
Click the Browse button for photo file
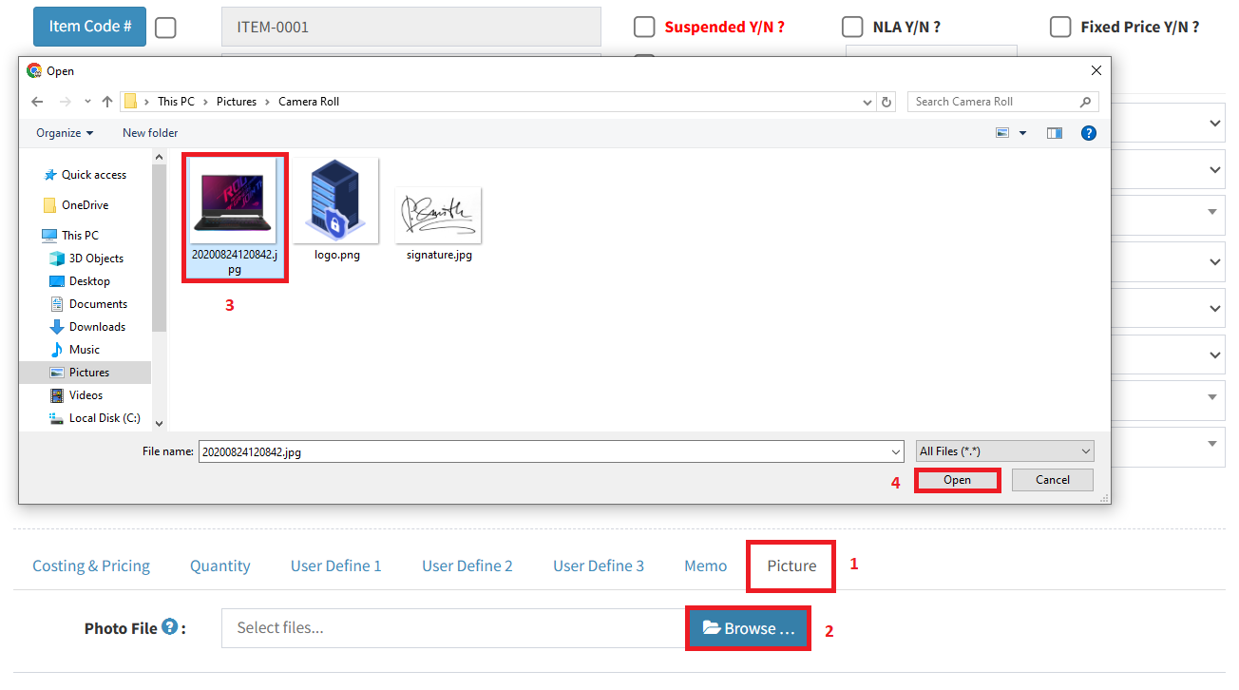click(748, 628)
